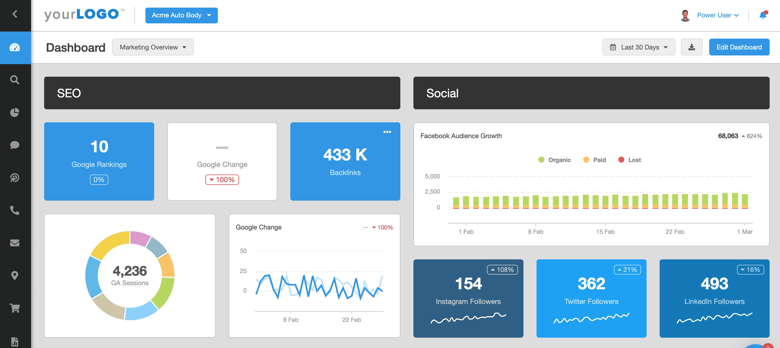The width and height of the screenshot is (780, 348).
Task: Expand the Marketing Overview dropdown
Action: coord(153,47)
